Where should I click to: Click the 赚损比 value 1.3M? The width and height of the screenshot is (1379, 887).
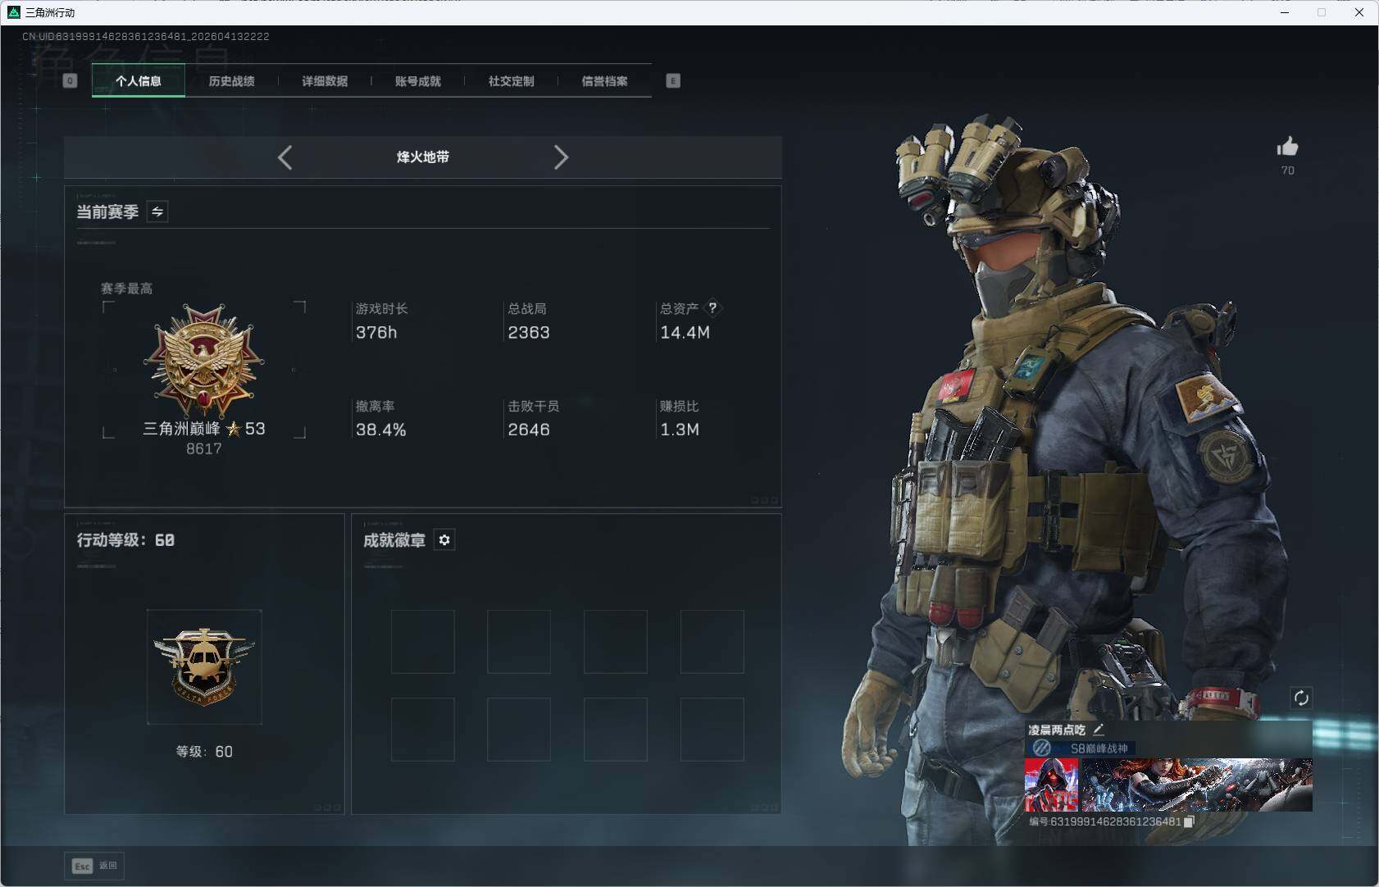680,430
